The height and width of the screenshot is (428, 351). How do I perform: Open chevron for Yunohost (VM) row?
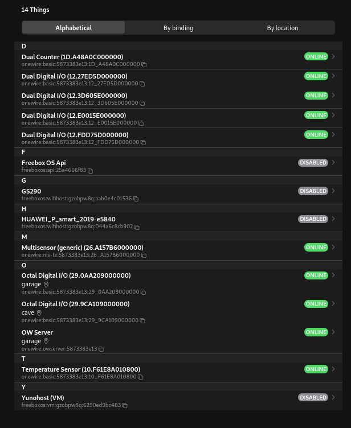[x=333, y=398]
